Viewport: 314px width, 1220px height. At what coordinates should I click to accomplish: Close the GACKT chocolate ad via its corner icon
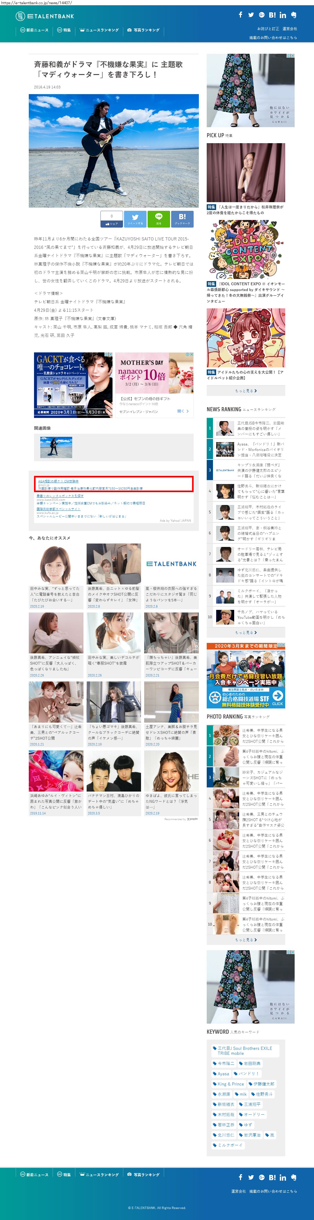coord(110,354)
